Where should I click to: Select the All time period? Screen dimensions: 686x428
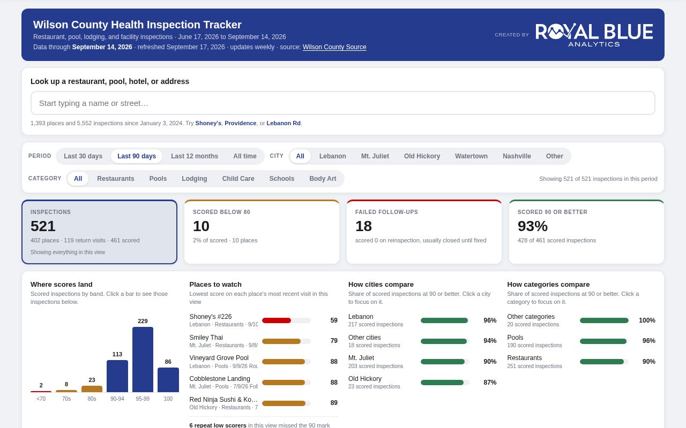click(245, 156)
